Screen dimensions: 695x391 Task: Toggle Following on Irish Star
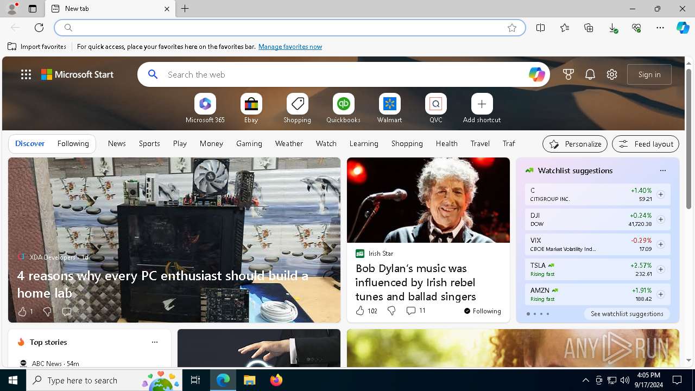coord(482,311)
